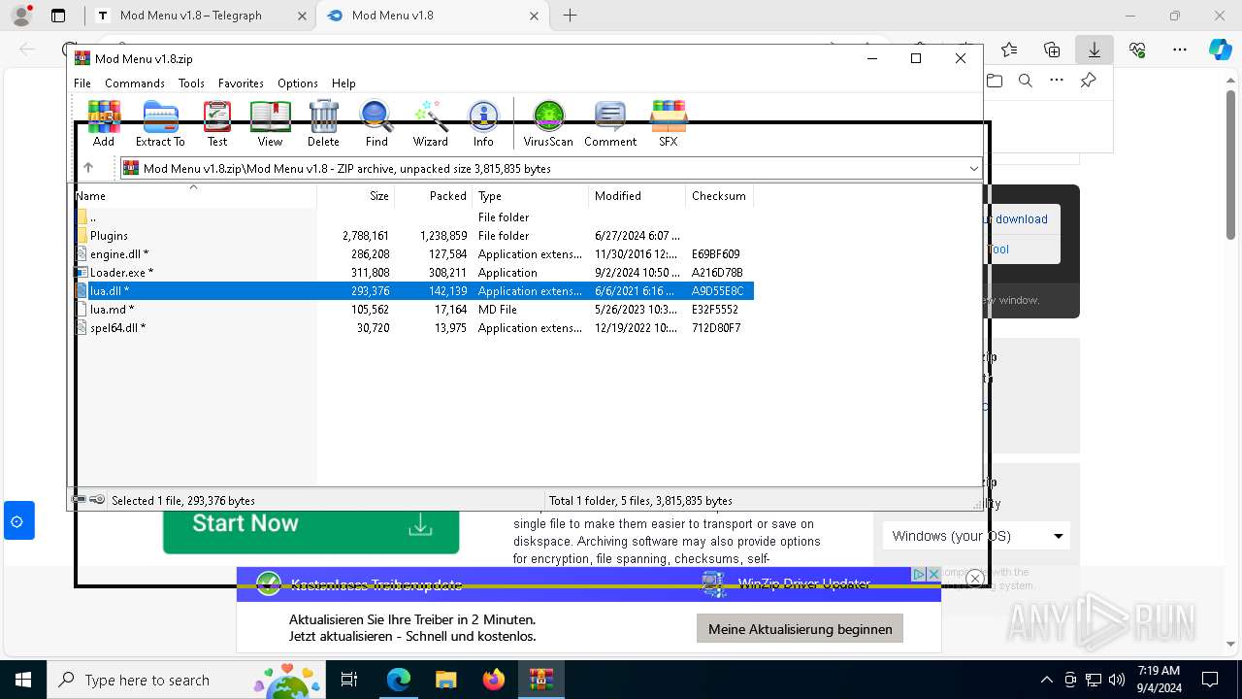The height and width of the screenshot is (699, 1242).
Task: Open the Help menu
Action: [343, 83]
